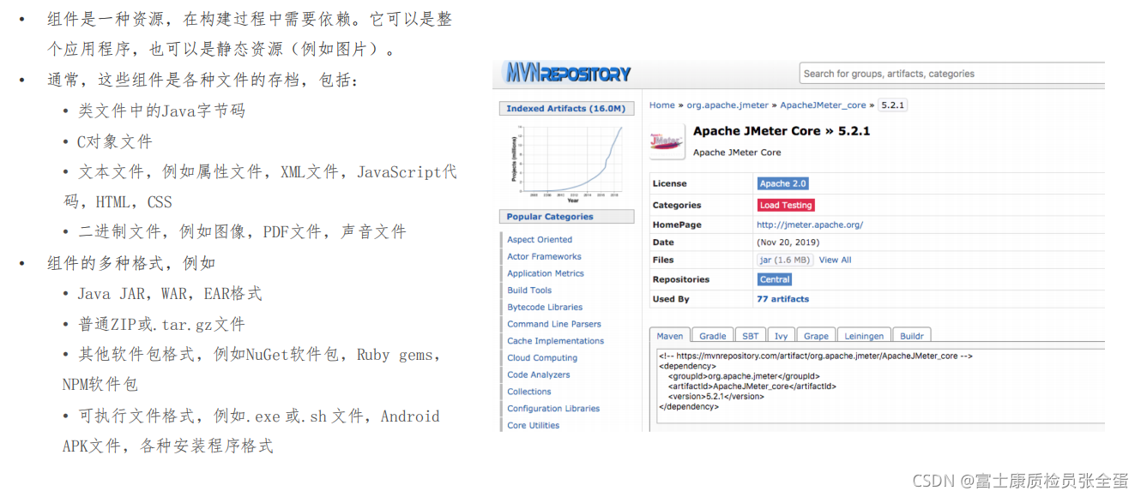Open the Code Analyzers category
The height and width of the screenshot is (497, 1141).
pos(539,374)
